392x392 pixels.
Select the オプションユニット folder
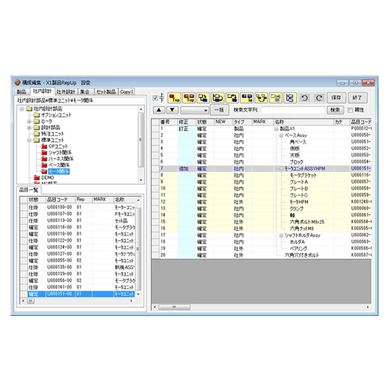(x=52, y=115)
